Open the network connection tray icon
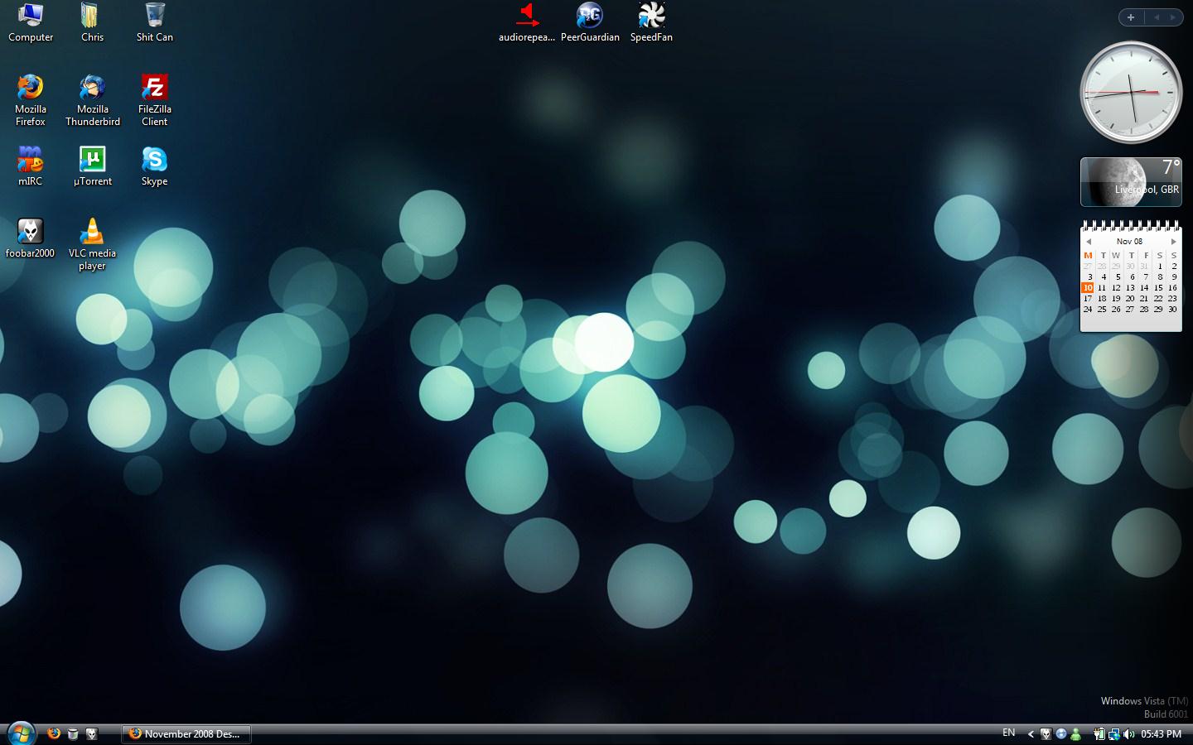The width and height of the screenshot is (1193, 745). point(1113,734)
